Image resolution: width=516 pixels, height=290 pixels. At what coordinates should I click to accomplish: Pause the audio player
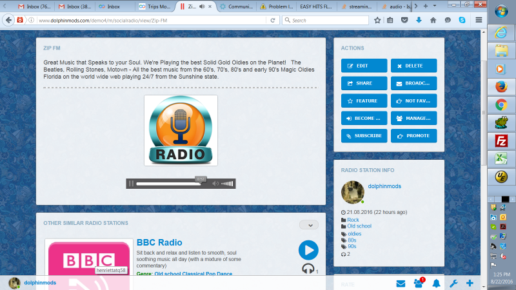[132, 184]
